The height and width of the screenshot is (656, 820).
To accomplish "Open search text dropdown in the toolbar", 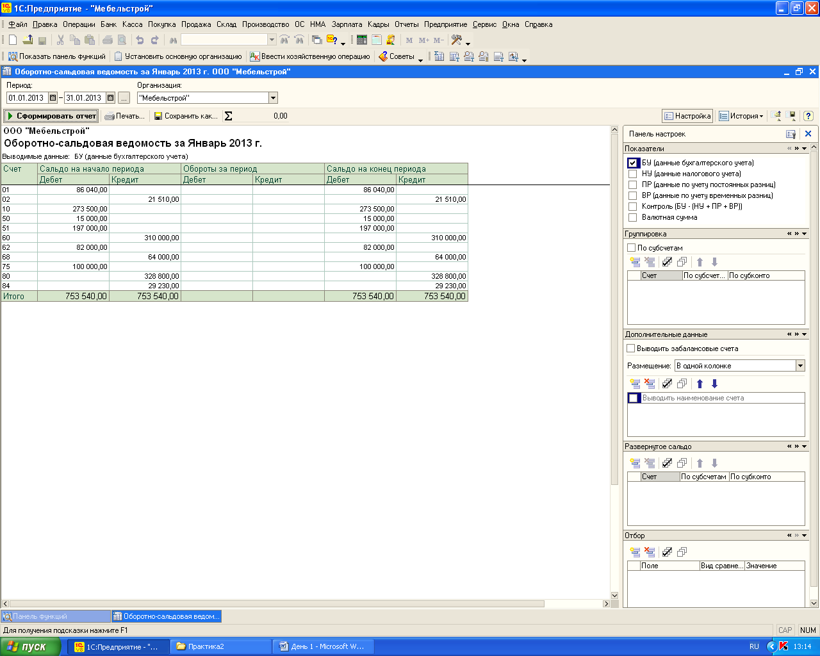I will click(x=272, y=40).
